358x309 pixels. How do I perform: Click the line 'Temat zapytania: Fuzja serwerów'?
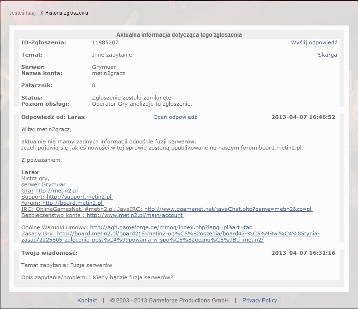tap(67, 266)
